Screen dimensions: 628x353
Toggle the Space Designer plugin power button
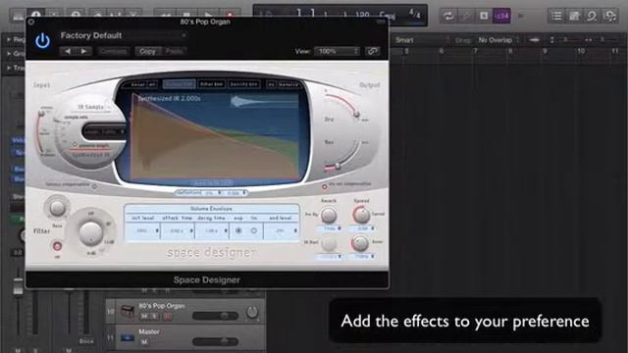(42, 41)
